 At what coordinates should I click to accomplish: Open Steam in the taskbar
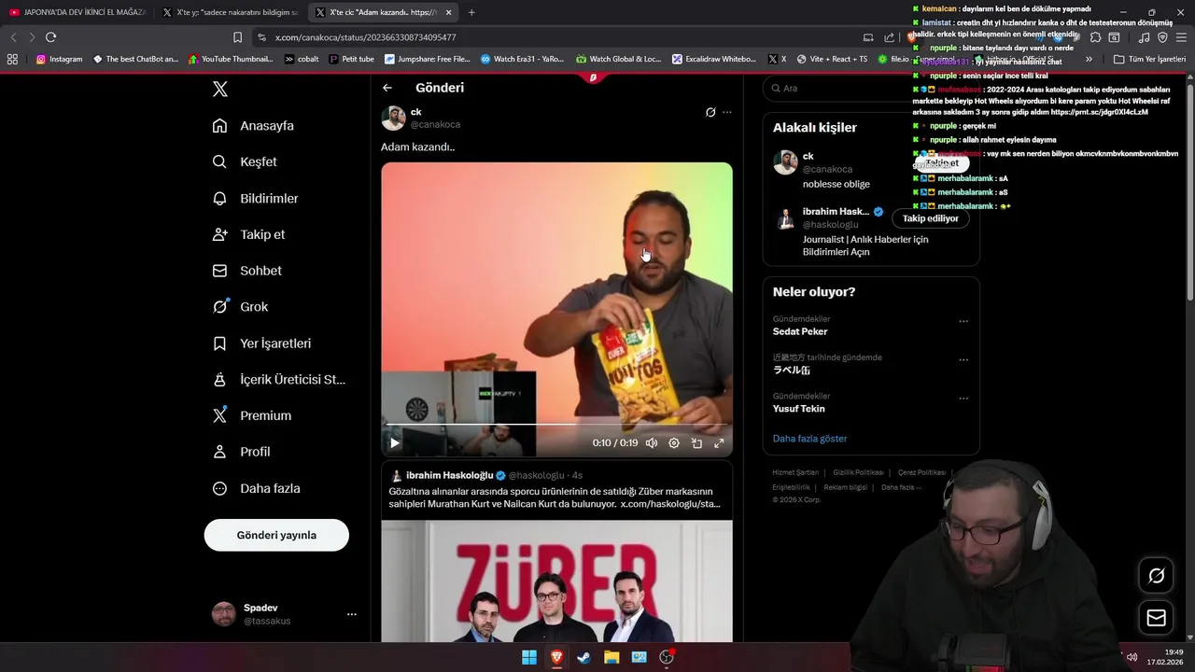click(584, 657)
